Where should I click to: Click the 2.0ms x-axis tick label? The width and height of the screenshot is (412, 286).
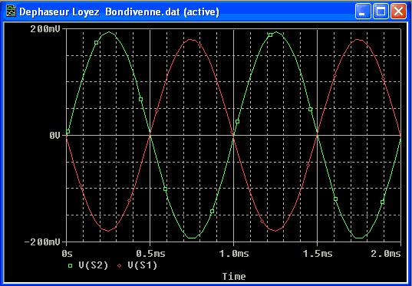click(x=385, y=254)
